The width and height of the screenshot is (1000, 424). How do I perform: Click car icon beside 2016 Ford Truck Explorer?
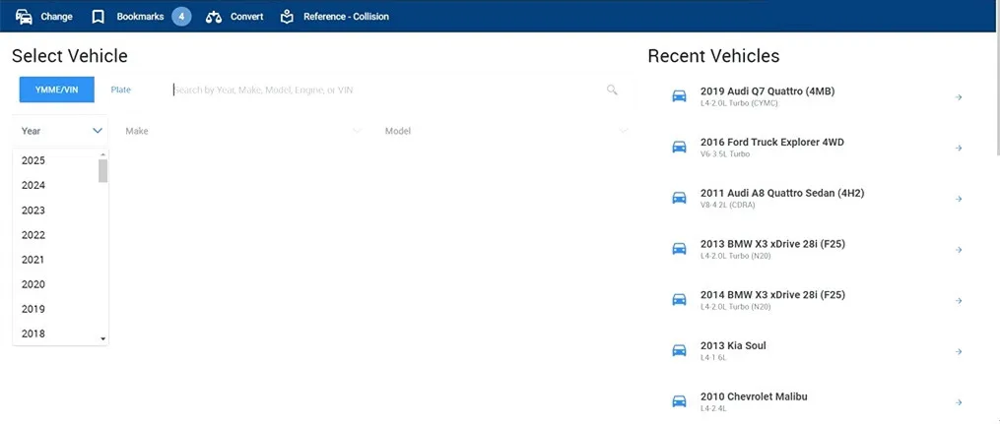(679, 147)
